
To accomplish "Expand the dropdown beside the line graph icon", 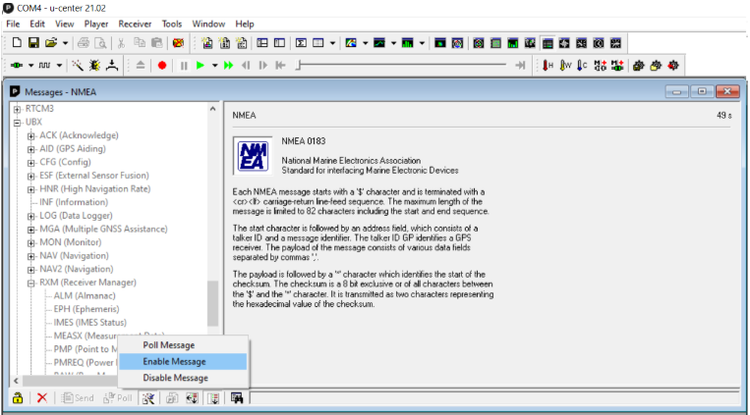I will [393, 43].
